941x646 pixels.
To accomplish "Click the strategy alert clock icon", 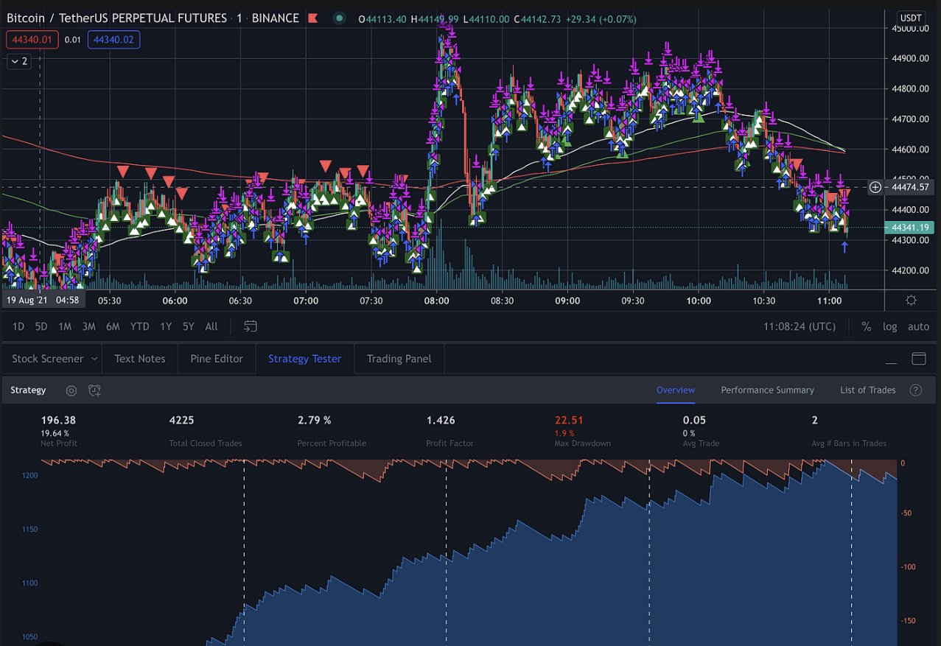I will (94, 390).
